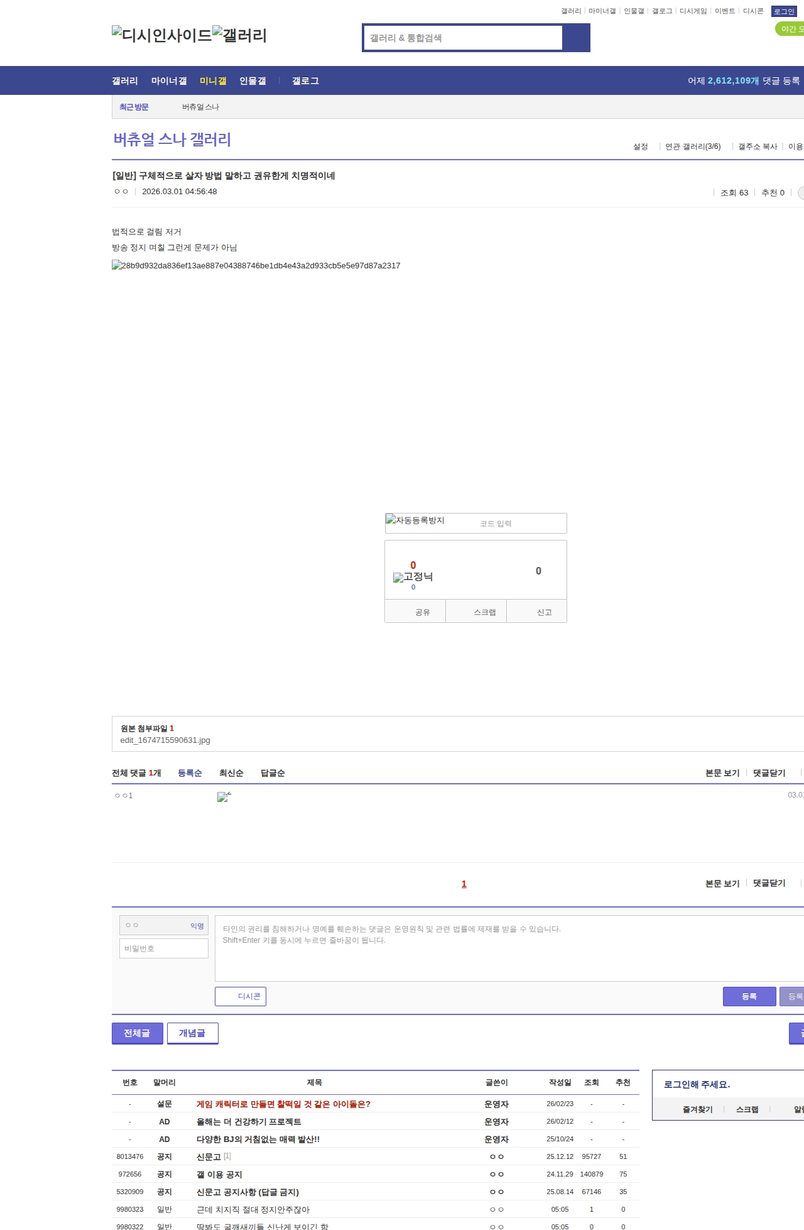Click 즐겨찾기 in the login box

tap(698, 1110)
